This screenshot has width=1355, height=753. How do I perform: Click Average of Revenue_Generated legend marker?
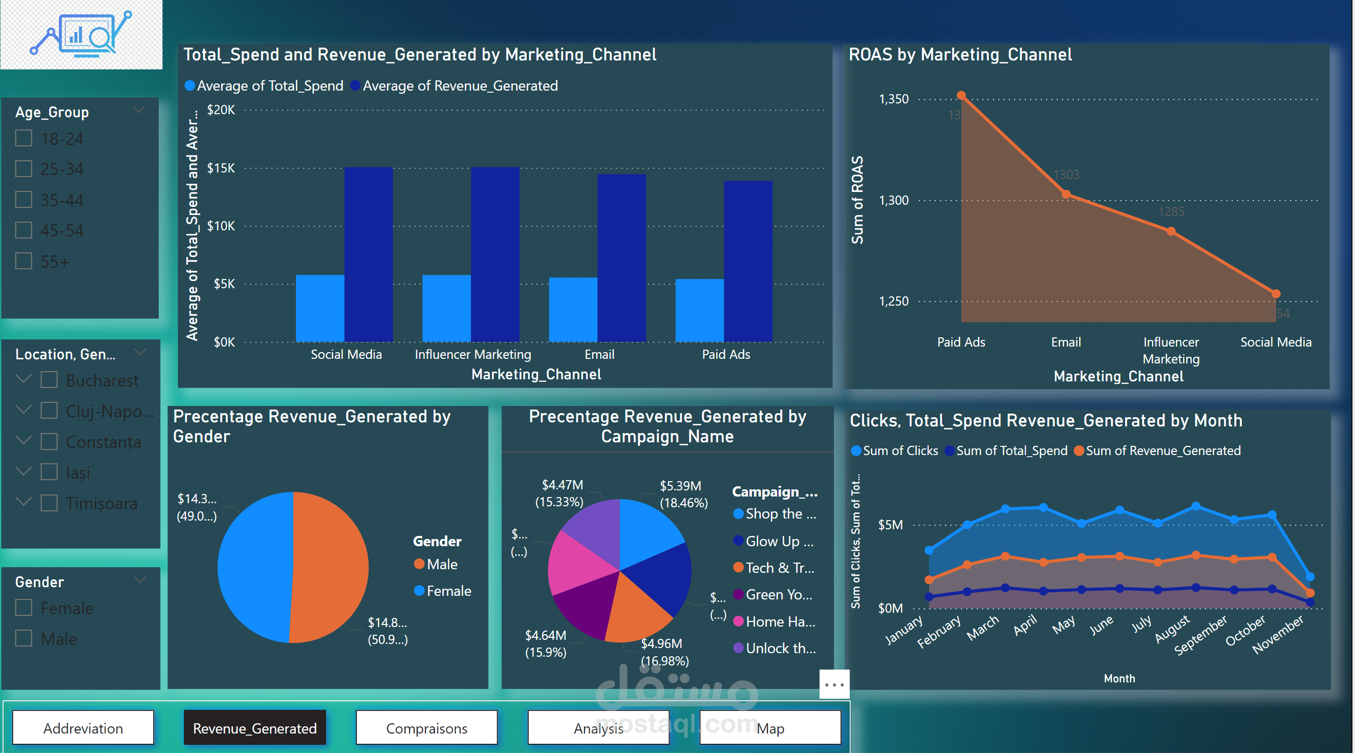click(x=356, y=85)
